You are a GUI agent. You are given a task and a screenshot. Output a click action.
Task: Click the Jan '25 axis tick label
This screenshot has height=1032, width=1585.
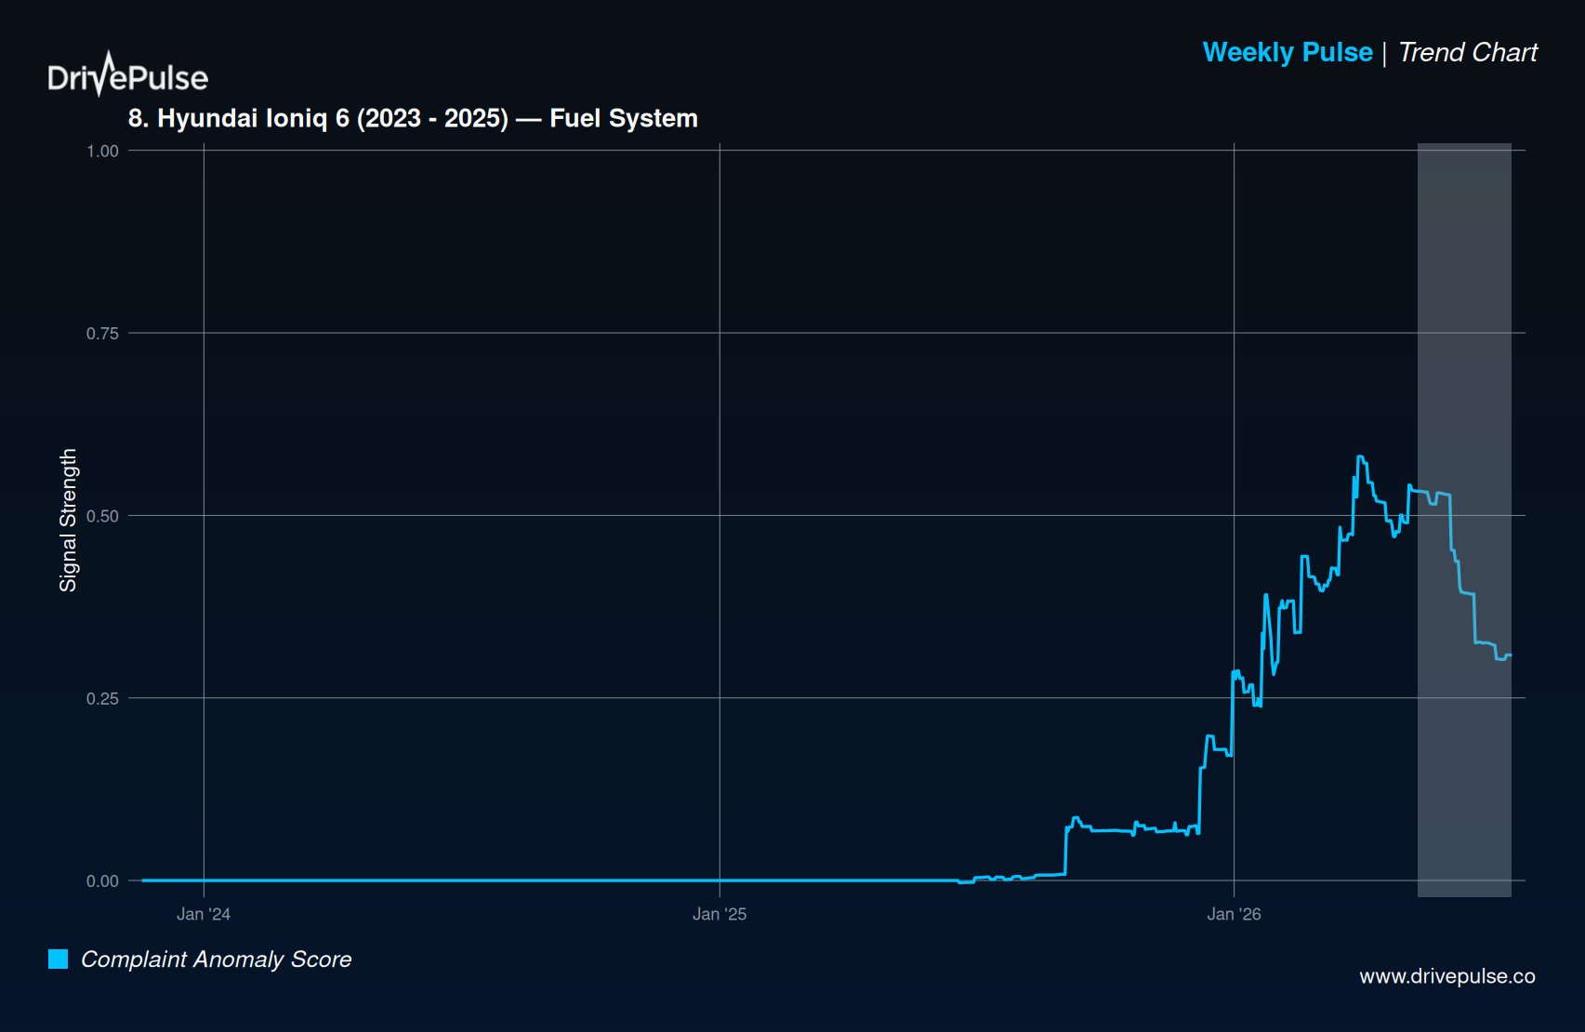tap(720, 914)
